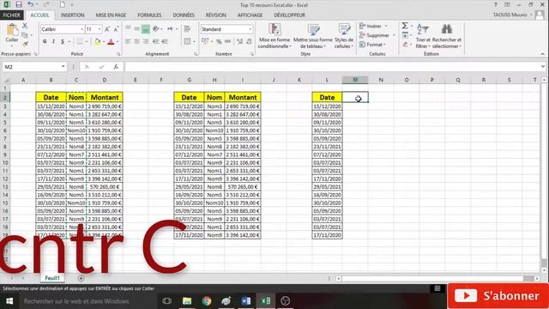
Task: Click the Supprimer cells button
Action: (x=377, y=35)
